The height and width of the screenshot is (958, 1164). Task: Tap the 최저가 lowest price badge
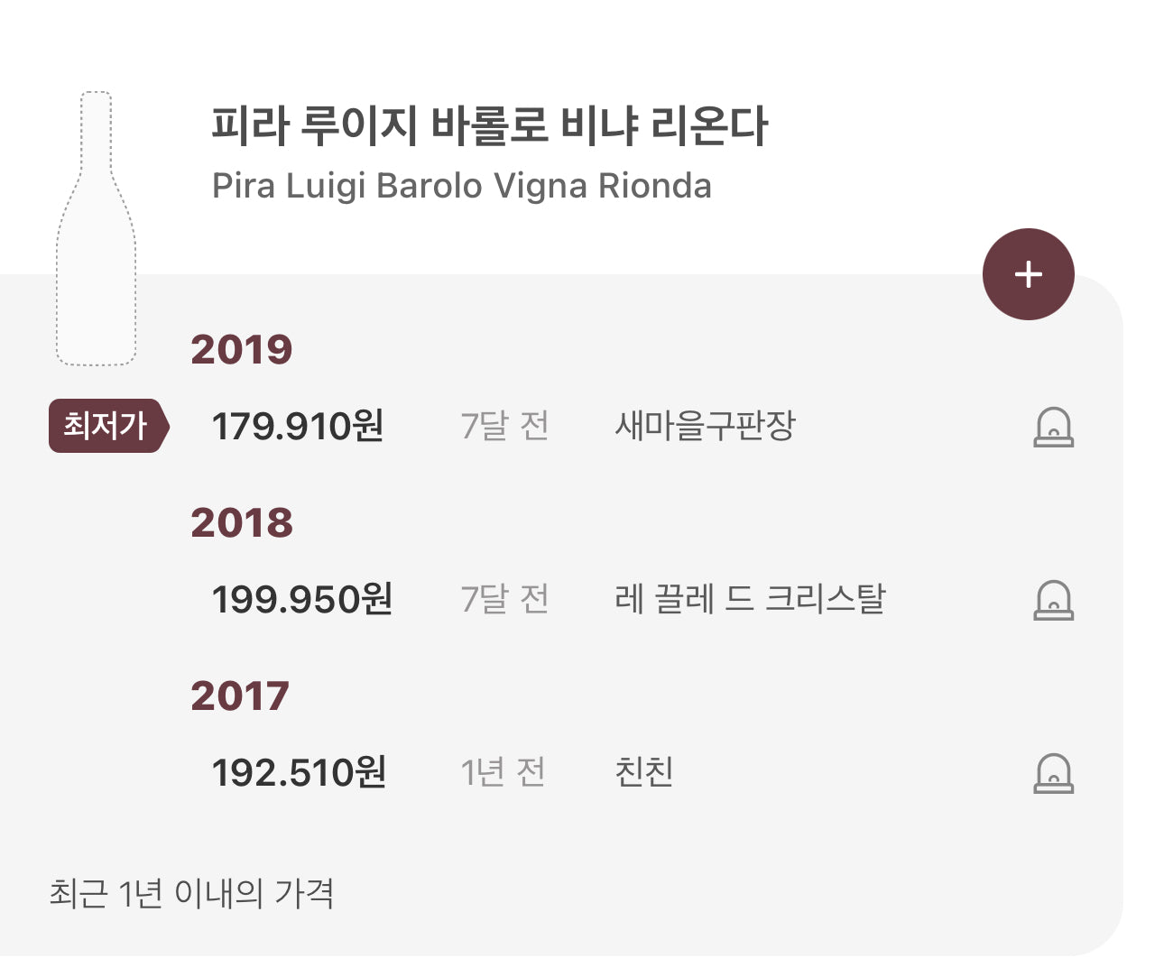108,425
